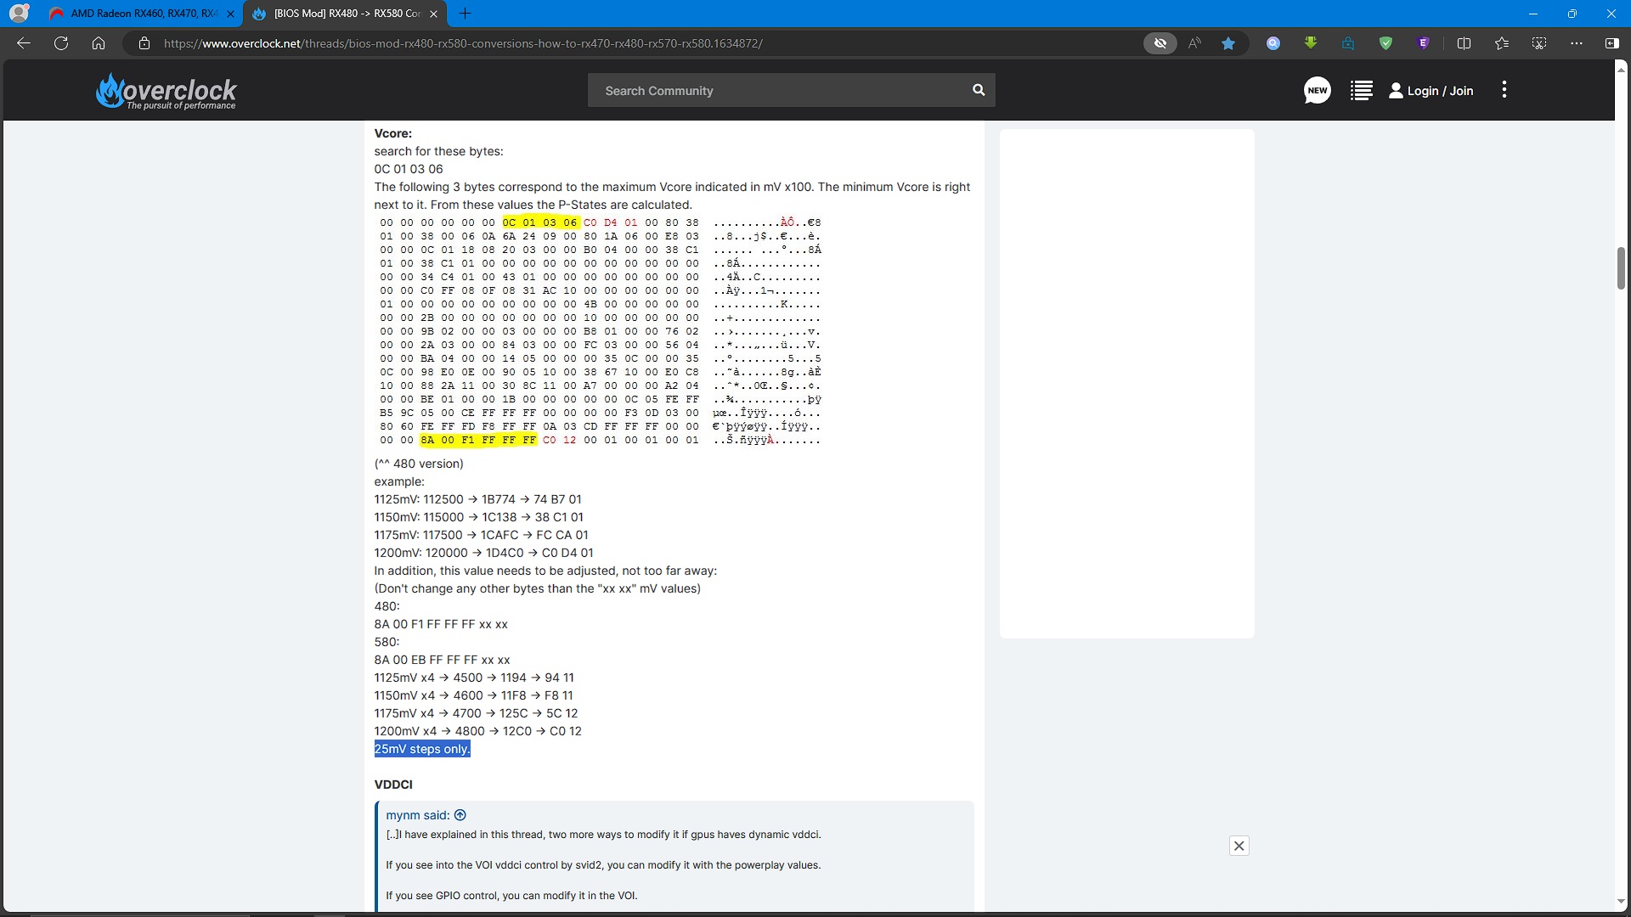The height and width of the screenshot is (917, 1631).
Task: Open the forum list icon
Action: point(1361,90)
